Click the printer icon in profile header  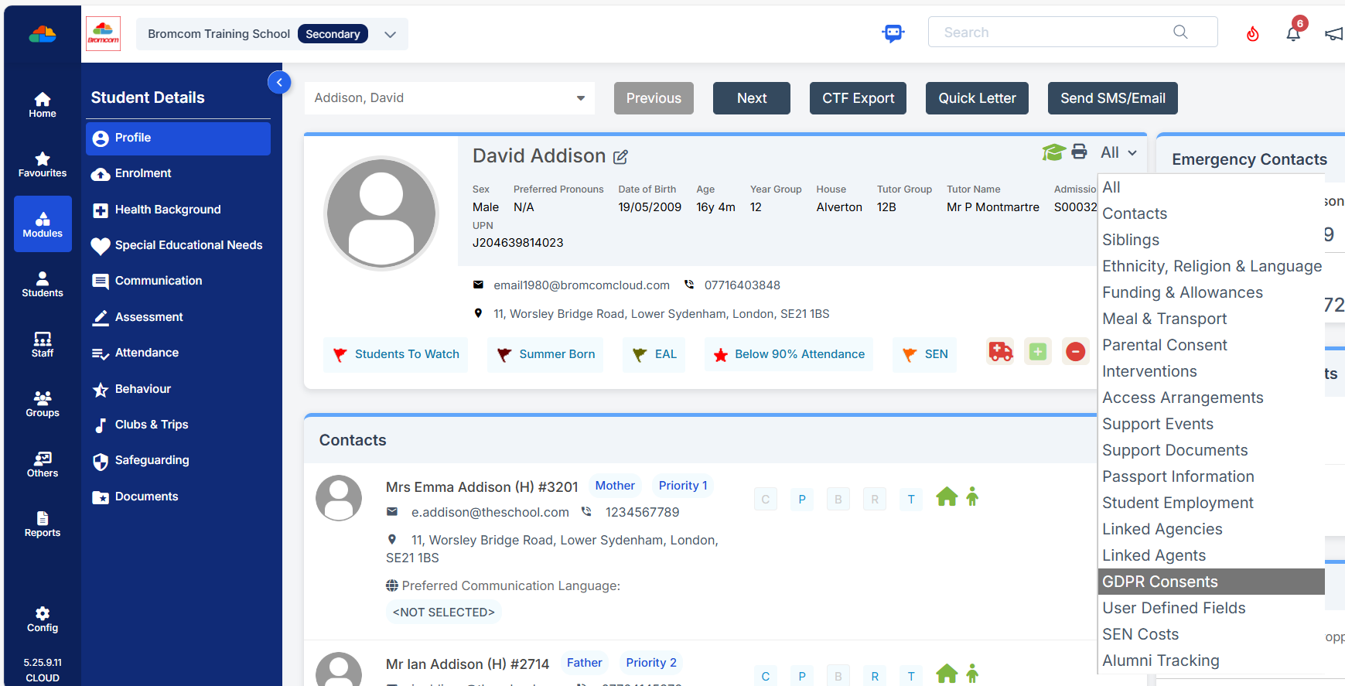[x=1079, y=152]
